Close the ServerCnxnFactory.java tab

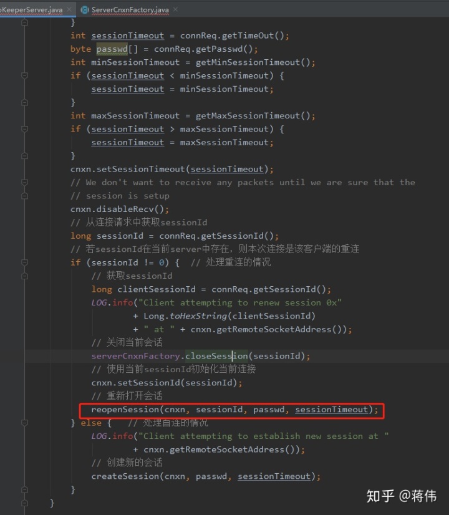175,9
